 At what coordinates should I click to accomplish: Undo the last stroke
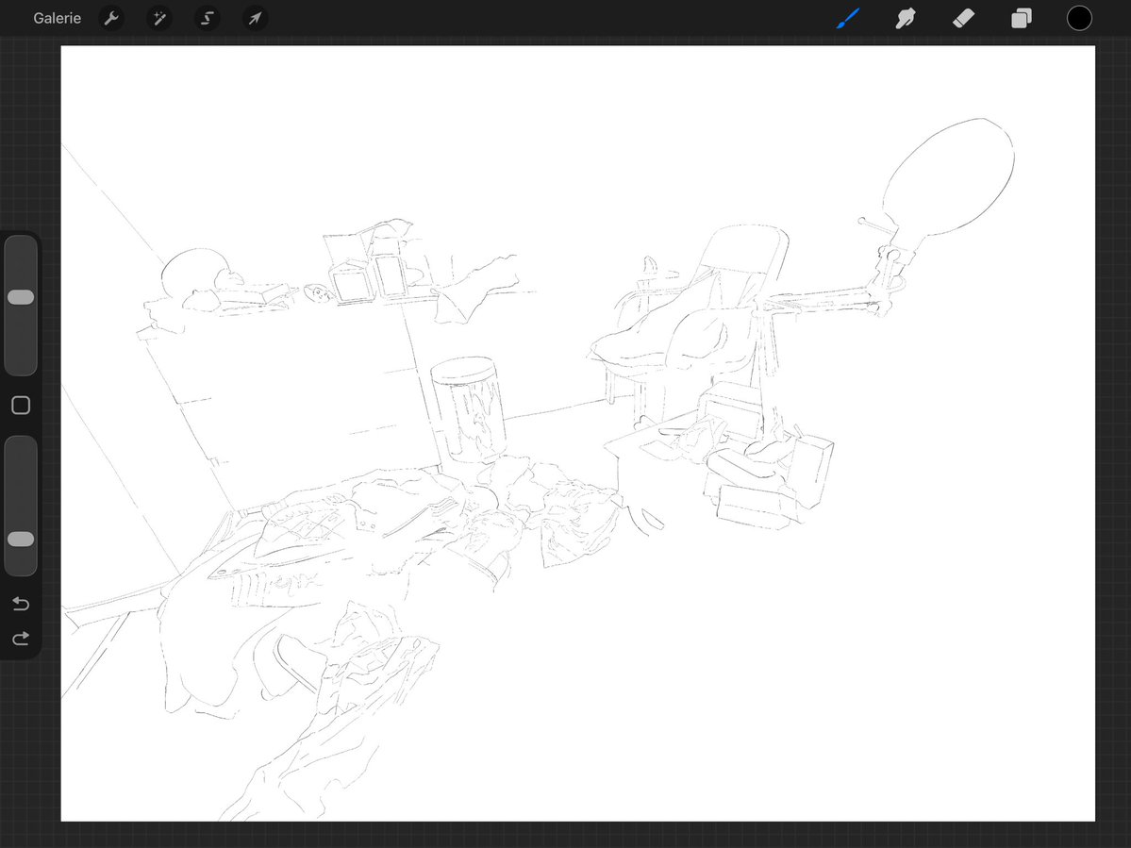(x=21, y=604)
